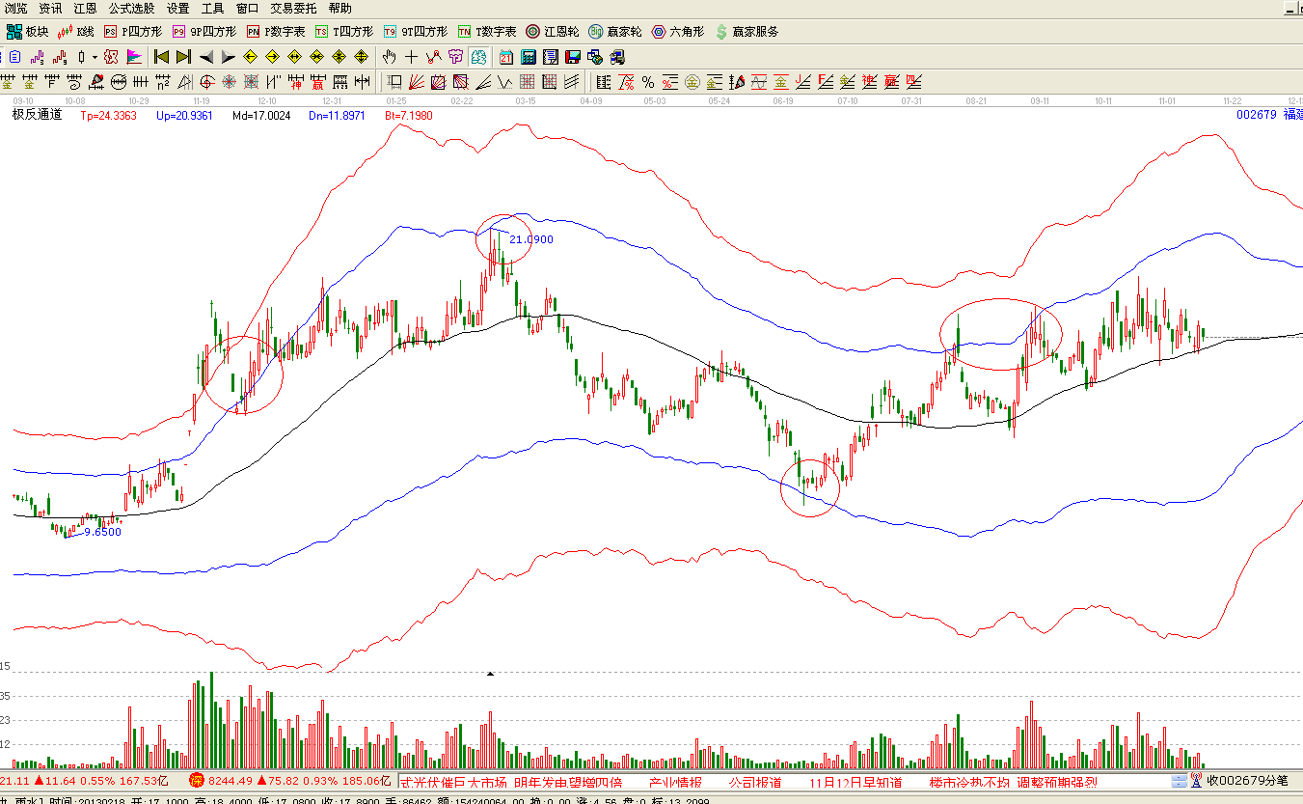Open the calculator icon in toolbar

coord(529,57)
